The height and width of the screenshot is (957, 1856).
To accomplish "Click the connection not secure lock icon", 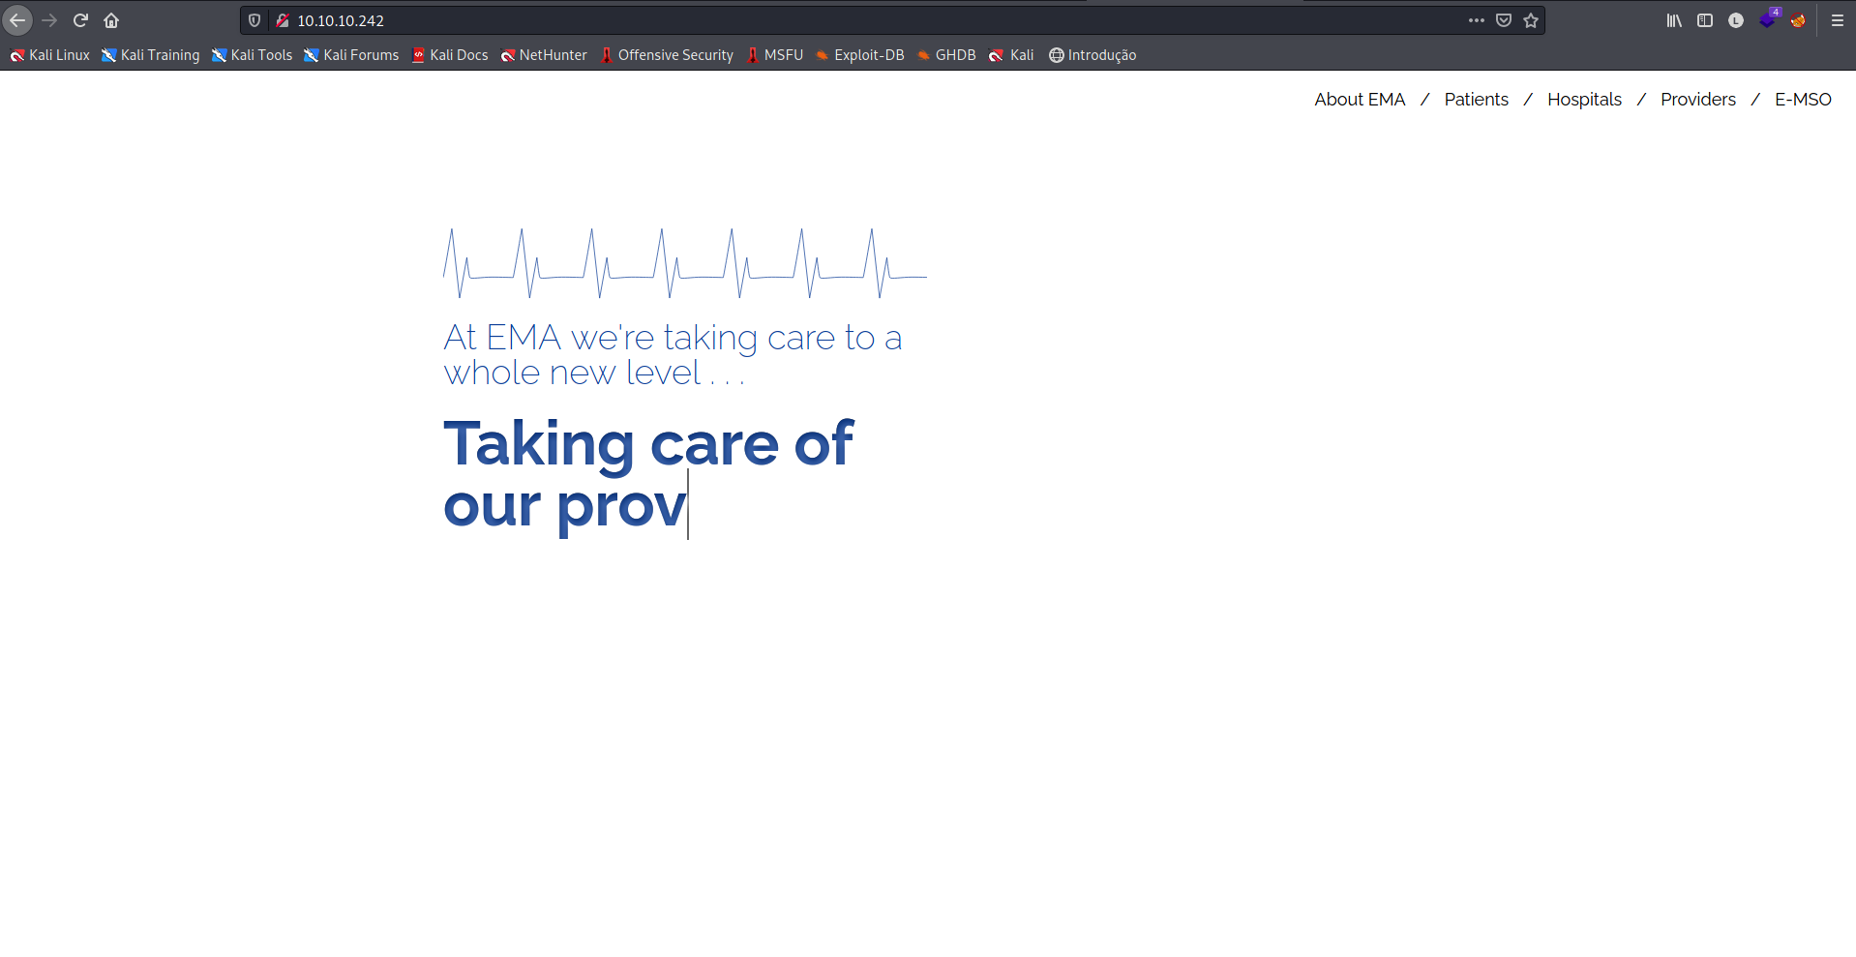I will pyautogui.click(x=283, y=20).
